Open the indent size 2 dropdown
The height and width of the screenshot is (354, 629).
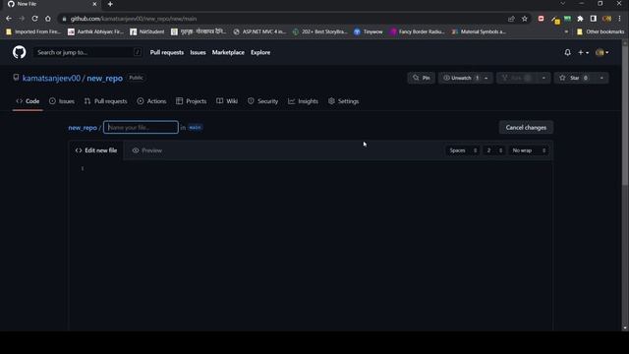[x=494, y=150]
